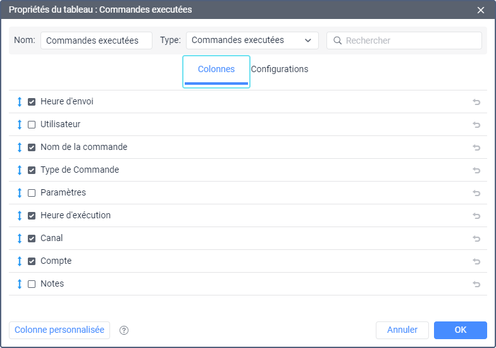Screen dimensions: 496x348
Task: Click the reset arrow for Canal row
Action: (x=476, y=239)
